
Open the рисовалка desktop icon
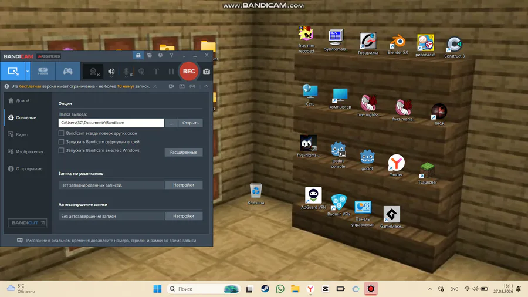point(425,45)
